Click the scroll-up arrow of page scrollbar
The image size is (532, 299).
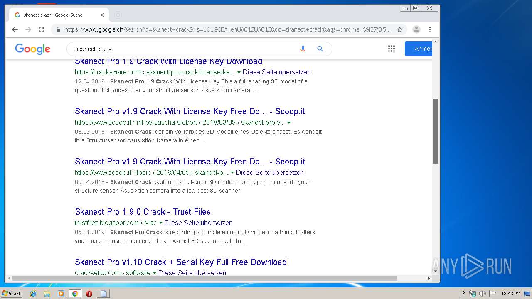point(436,42)
